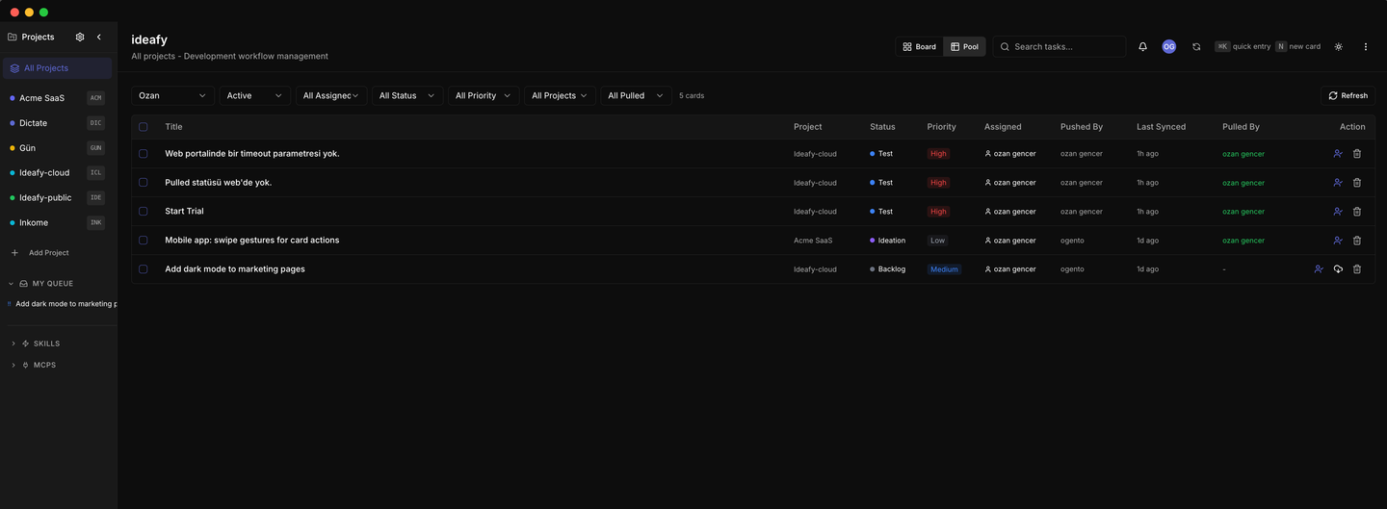Collapse the sidebar with the left chevron
Screen dimensions: 1387x509
(98, 37)
